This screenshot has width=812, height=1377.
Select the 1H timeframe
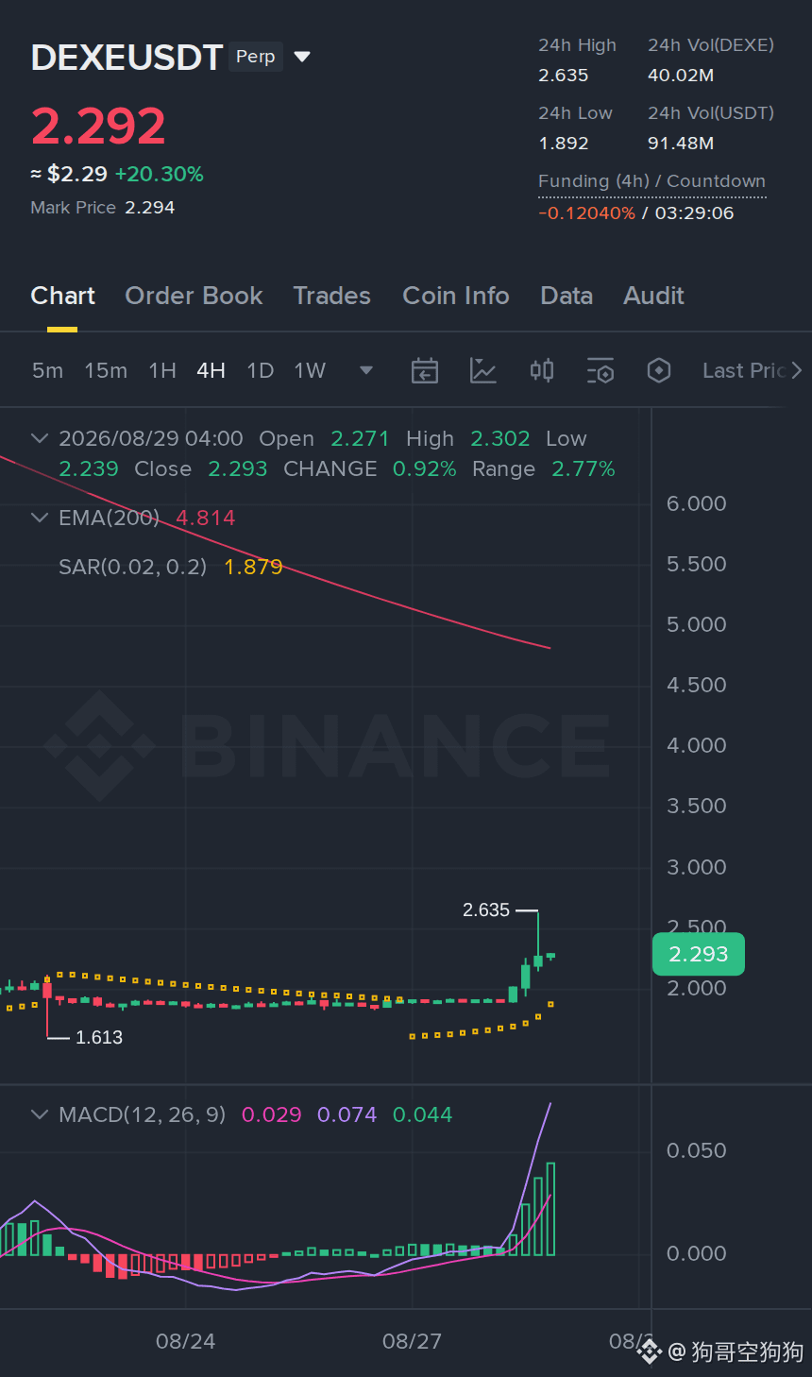162,370
